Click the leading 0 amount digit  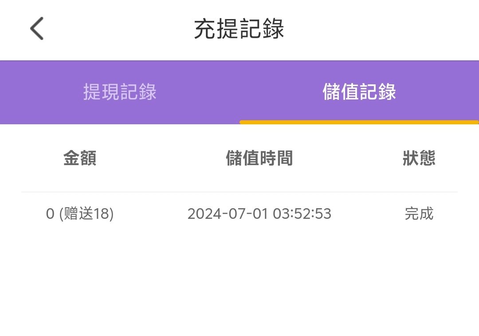click(50, 214)
